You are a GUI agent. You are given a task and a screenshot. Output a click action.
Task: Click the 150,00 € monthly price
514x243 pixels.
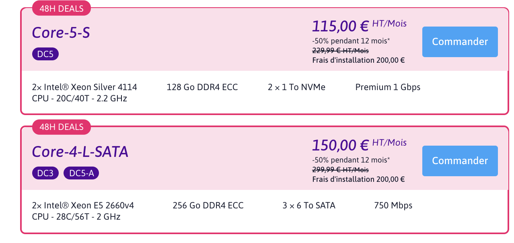(340, 145)
